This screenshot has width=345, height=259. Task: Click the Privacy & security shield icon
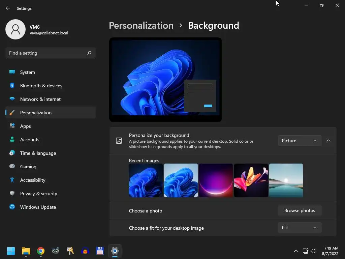(x=12, y=193)
